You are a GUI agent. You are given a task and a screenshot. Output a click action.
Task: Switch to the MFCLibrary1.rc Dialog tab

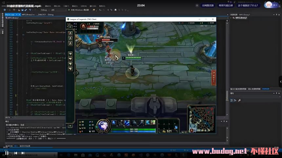[x=38, y=14]
